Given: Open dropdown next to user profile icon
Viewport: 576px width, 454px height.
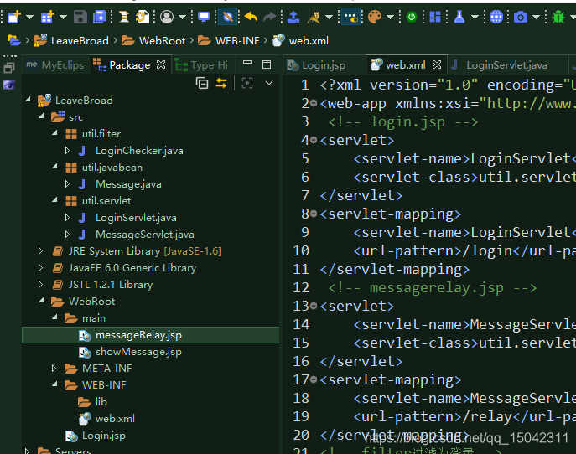Looking at the screenshot, I should [182, 18].
